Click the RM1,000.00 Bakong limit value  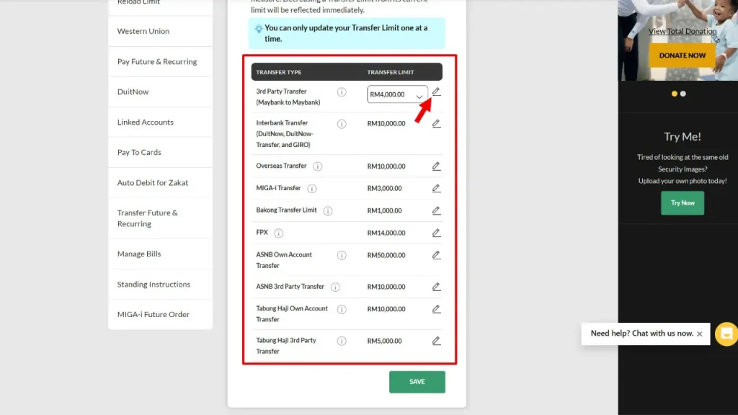click(385, 210)
